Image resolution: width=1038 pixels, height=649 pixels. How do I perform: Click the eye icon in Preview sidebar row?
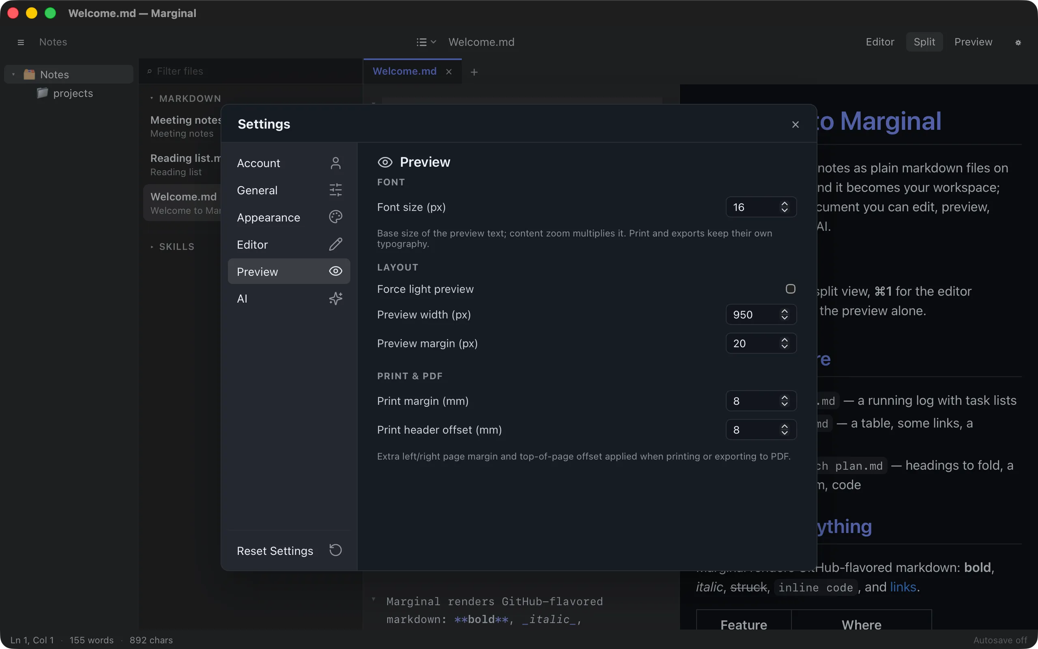[x=335, y=271]
